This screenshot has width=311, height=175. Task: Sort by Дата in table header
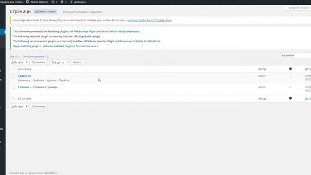click(x=308, y=69)
